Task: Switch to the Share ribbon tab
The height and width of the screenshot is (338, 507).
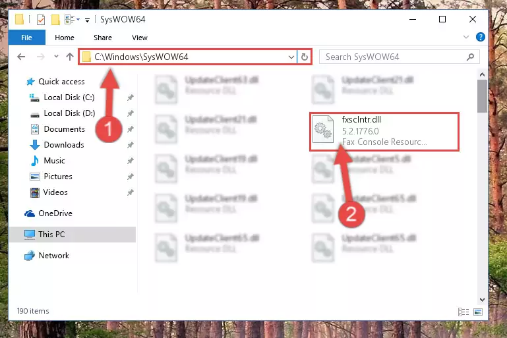Action: point(103,38)
